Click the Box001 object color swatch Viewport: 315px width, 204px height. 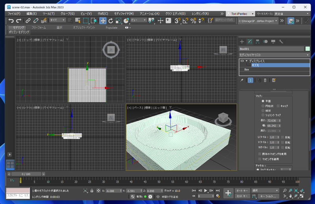308,49
